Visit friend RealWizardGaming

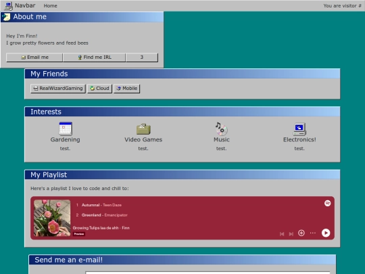point(58,89)
